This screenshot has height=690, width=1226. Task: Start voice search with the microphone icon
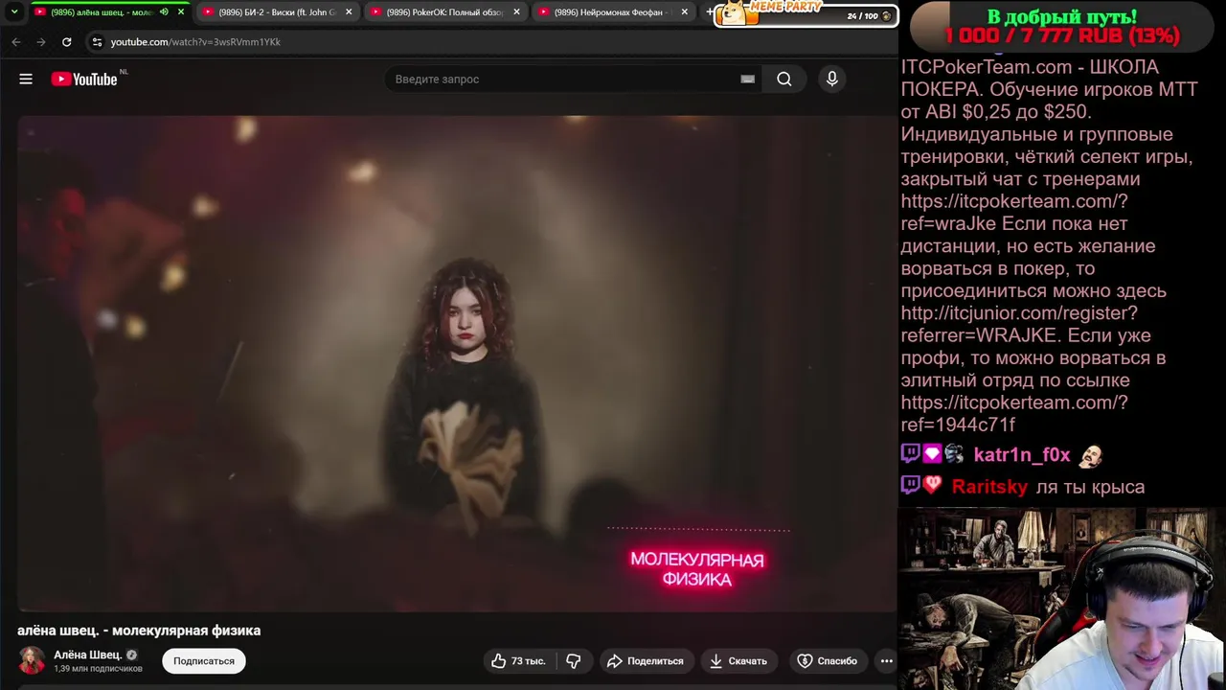(x=832, y=80)
